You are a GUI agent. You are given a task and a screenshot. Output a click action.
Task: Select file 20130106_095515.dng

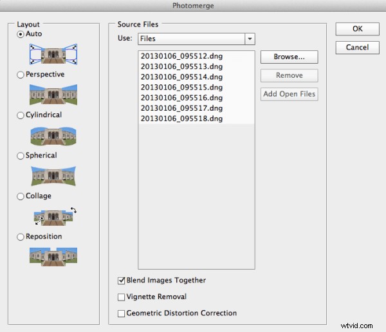196,88
